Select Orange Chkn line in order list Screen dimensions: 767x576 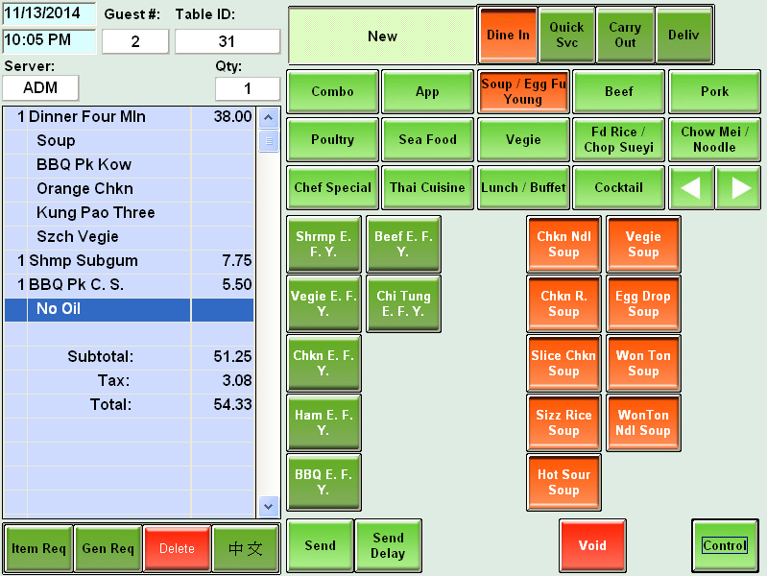(x=84, y=188)
